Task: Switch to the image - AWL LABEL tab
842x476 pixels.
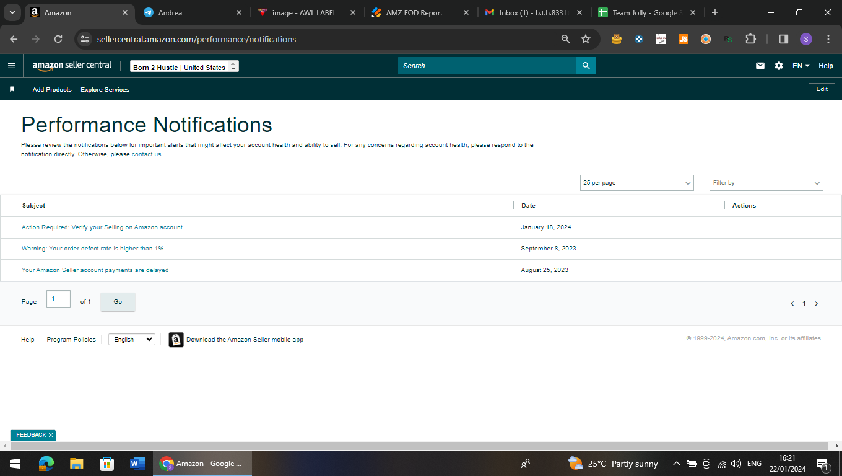Action: click(306, 12)
